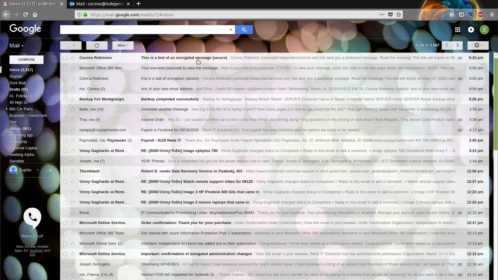The width and height of the screenshot is (498, 280).
Task: Toggle Firefox sidebar icon
Action: 461,15
